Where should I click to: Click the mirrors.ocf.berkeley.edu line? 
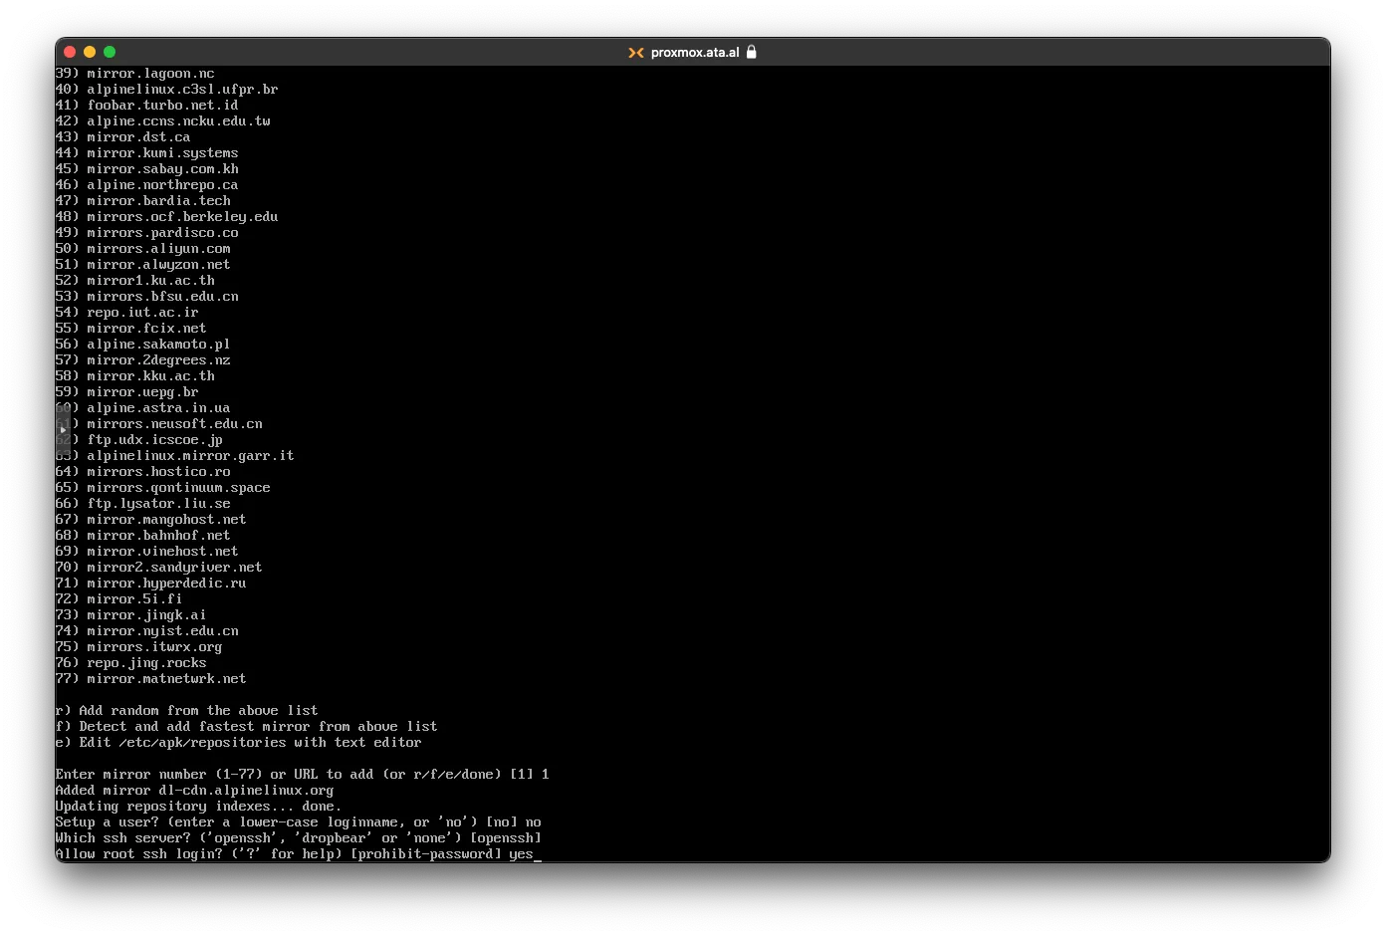point(167,217)
